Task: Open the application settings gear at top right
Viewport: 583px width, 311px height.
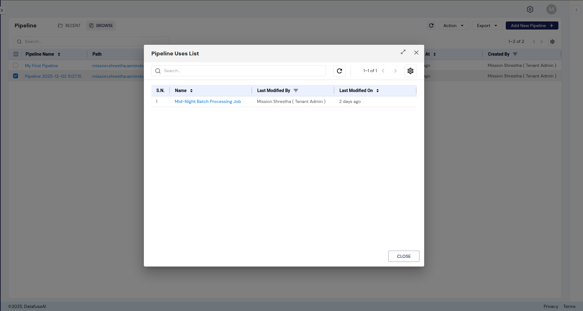Action: tap(530, 9)
